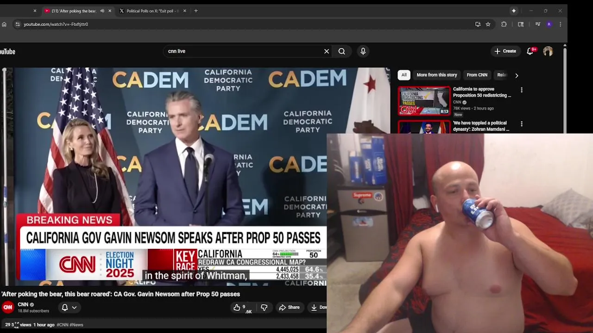This screenshot has height=333, width=593.
Task: Open the Chrome side panel icon
Action: 521,24
